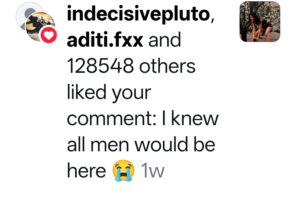295x199 pixels.
Task: Tap the number 128548 in the notification
Action: [x=101, y=66]
